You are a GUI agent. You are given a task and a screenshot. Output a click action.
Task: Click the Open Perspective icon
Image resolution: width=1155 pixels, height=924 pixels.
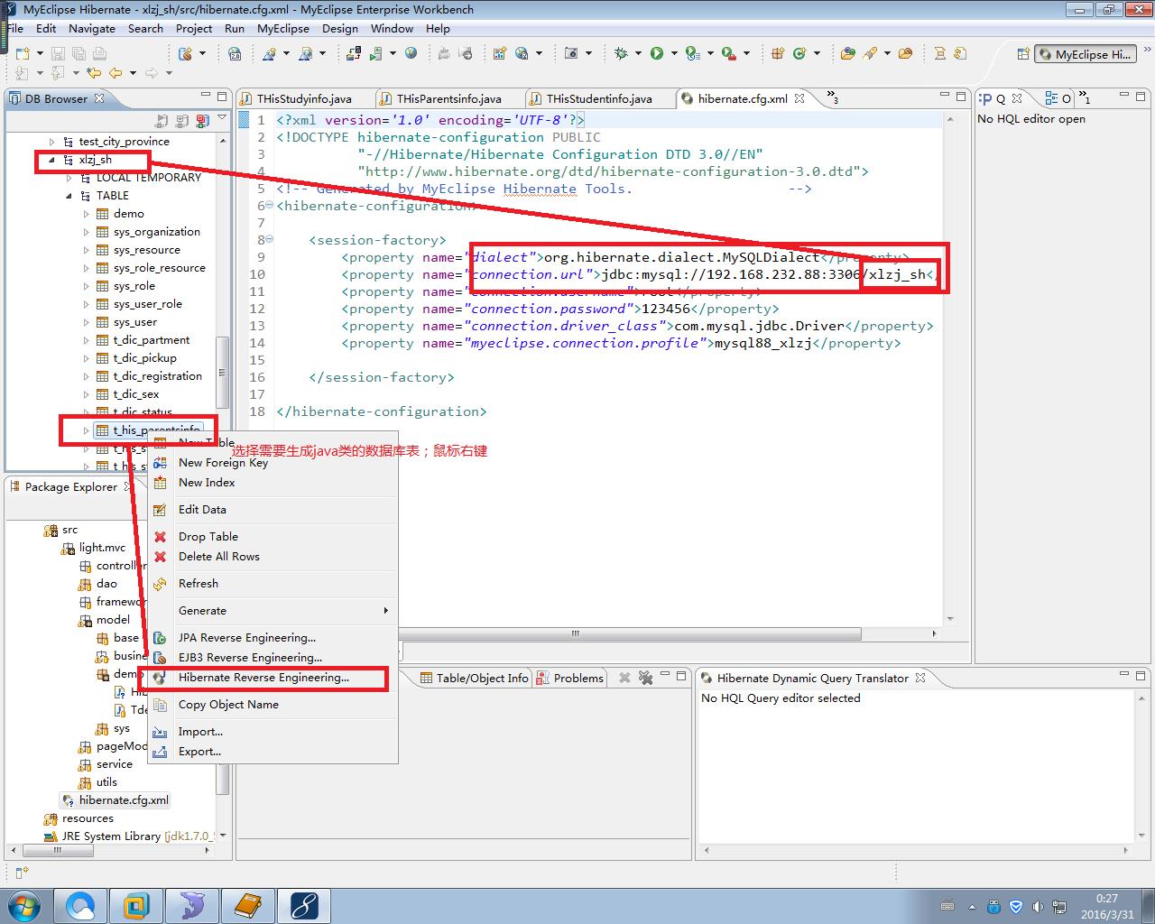(x=1022, y=54)
